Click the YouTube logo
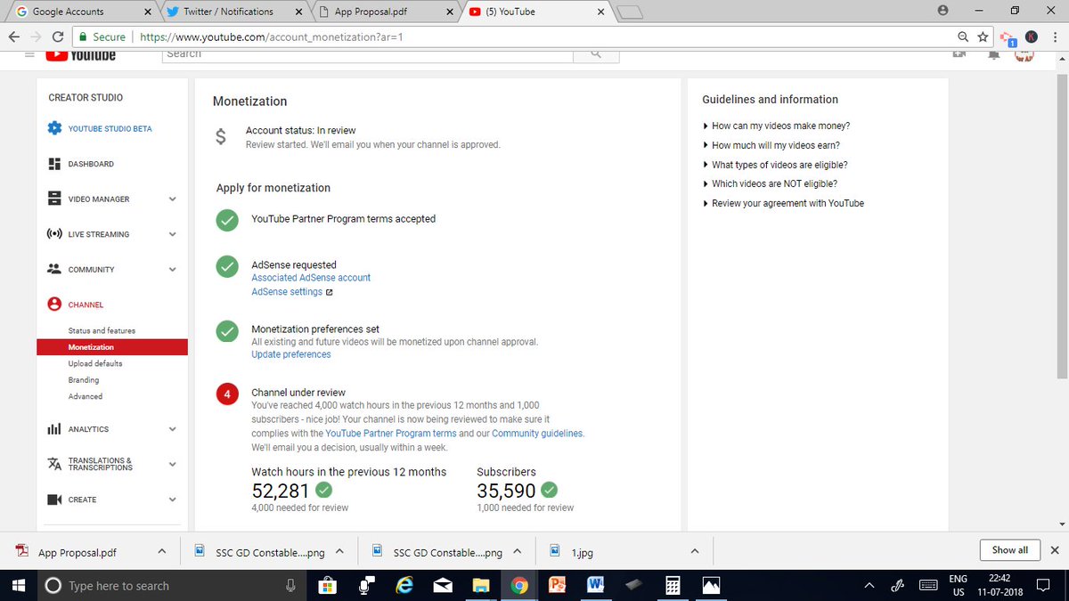Viewport: 1069px width, 601px height. [x=81, y=55]
